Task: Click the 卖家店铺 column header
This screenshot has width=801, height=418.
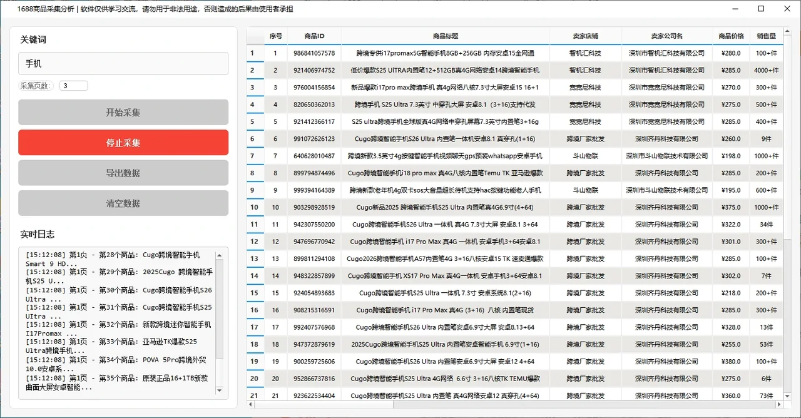Action: tap(586, 36)
